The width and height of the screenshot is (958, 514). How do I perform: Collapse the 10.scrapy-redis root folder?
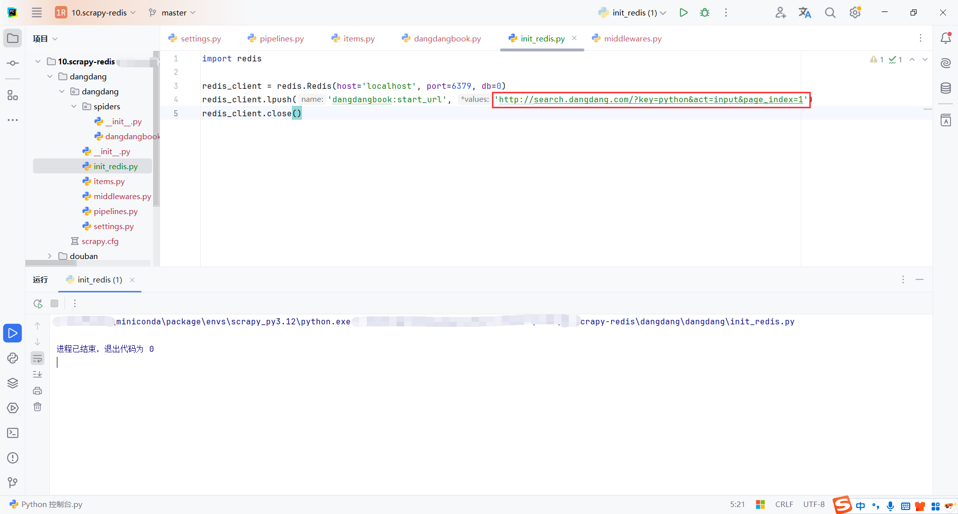pos(38,61)
